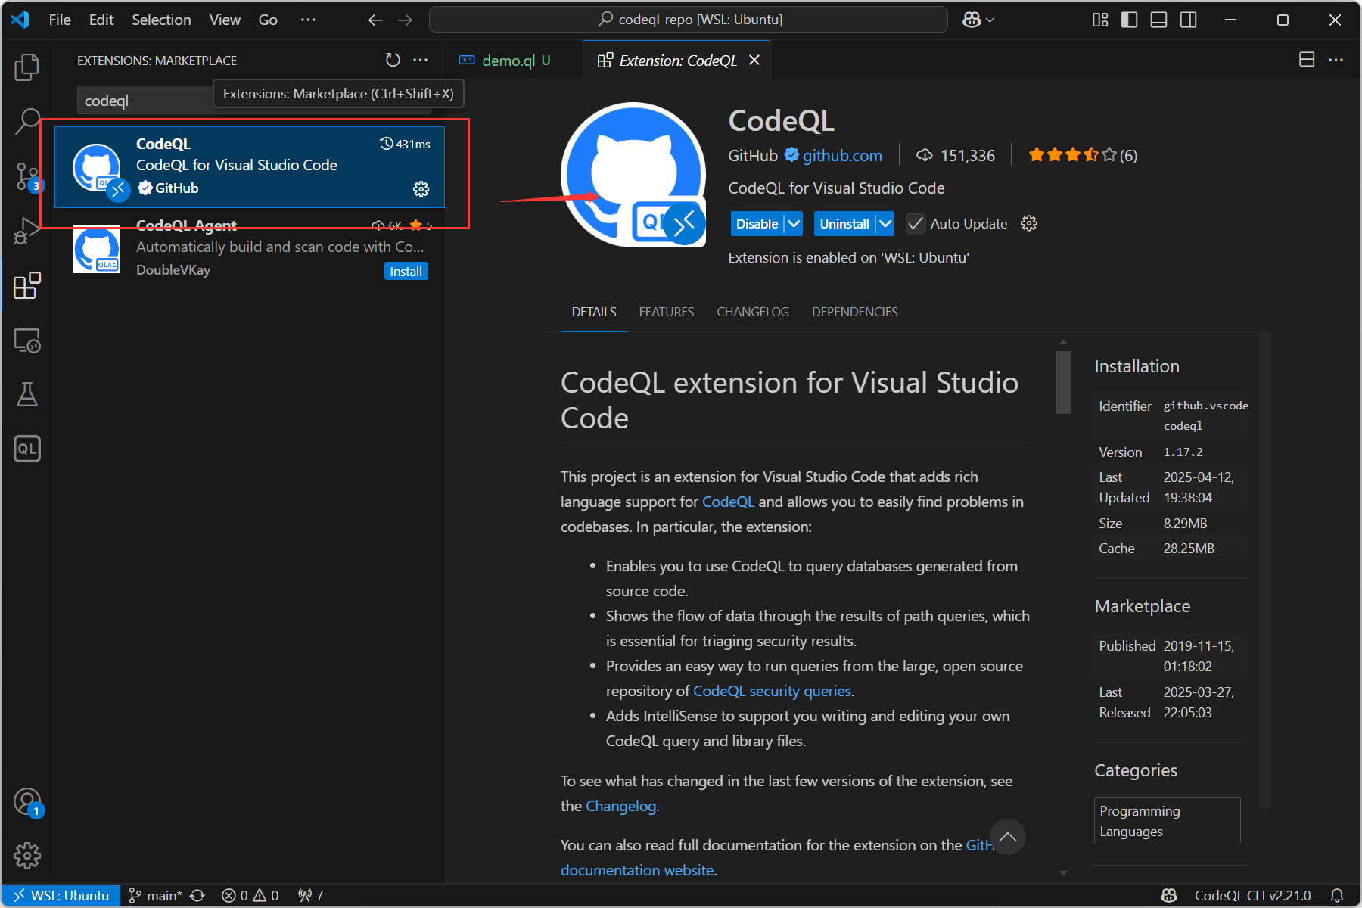Screen dimensions: 1362x908
Task: Open the documentation website link
Action: [637, 870]
